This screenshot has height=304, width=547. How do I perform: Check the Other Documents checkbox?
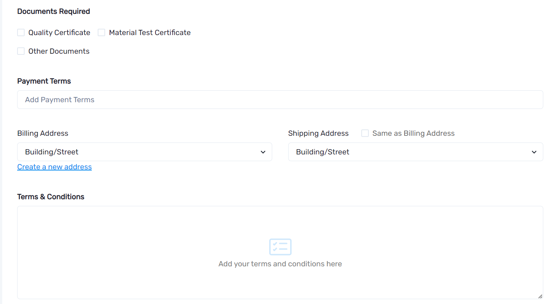21,51
